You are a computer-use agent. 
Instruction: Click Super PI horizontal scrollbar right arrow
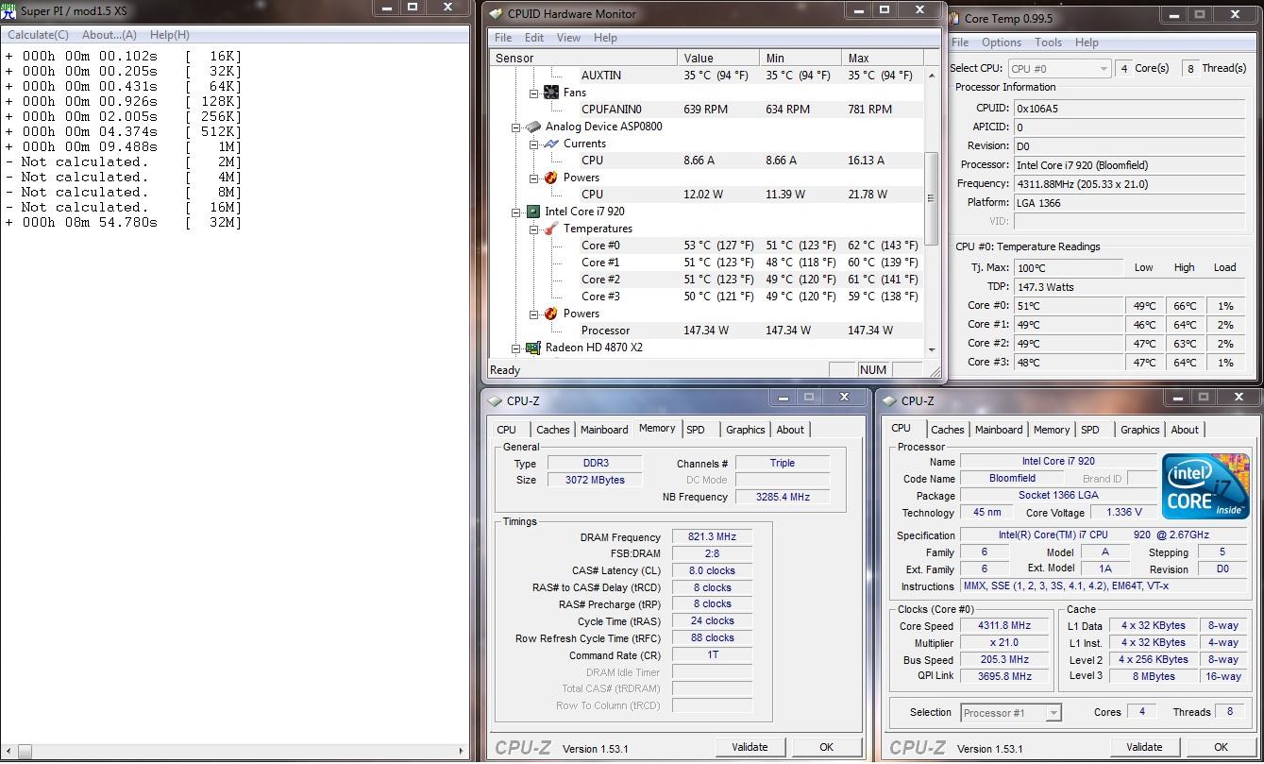point(462,752)
